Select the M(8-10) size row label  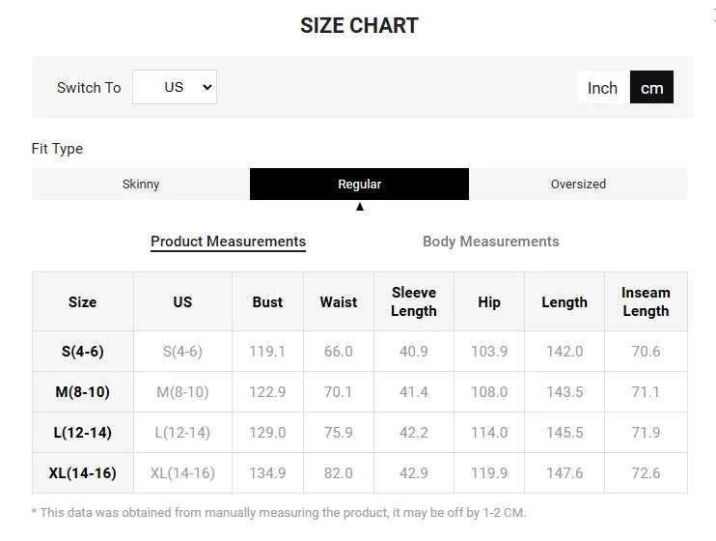coord(83,392)
